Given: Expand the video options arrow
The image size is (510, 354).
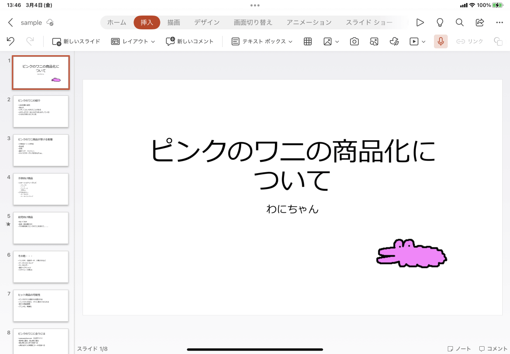Looking at the screenshot, I should point(424,41).
